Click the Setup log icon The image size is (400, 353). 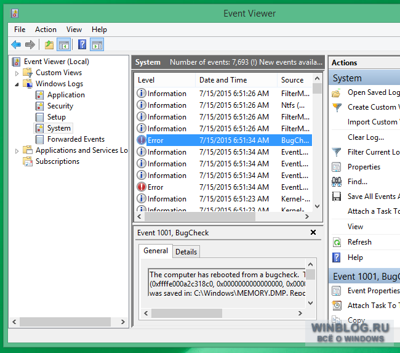tap(39, 117)
